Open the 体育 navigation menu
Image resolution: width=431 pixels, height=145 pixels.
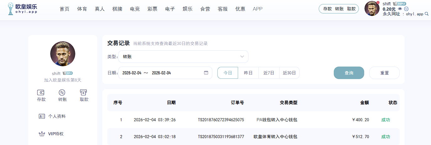[82, 9]
